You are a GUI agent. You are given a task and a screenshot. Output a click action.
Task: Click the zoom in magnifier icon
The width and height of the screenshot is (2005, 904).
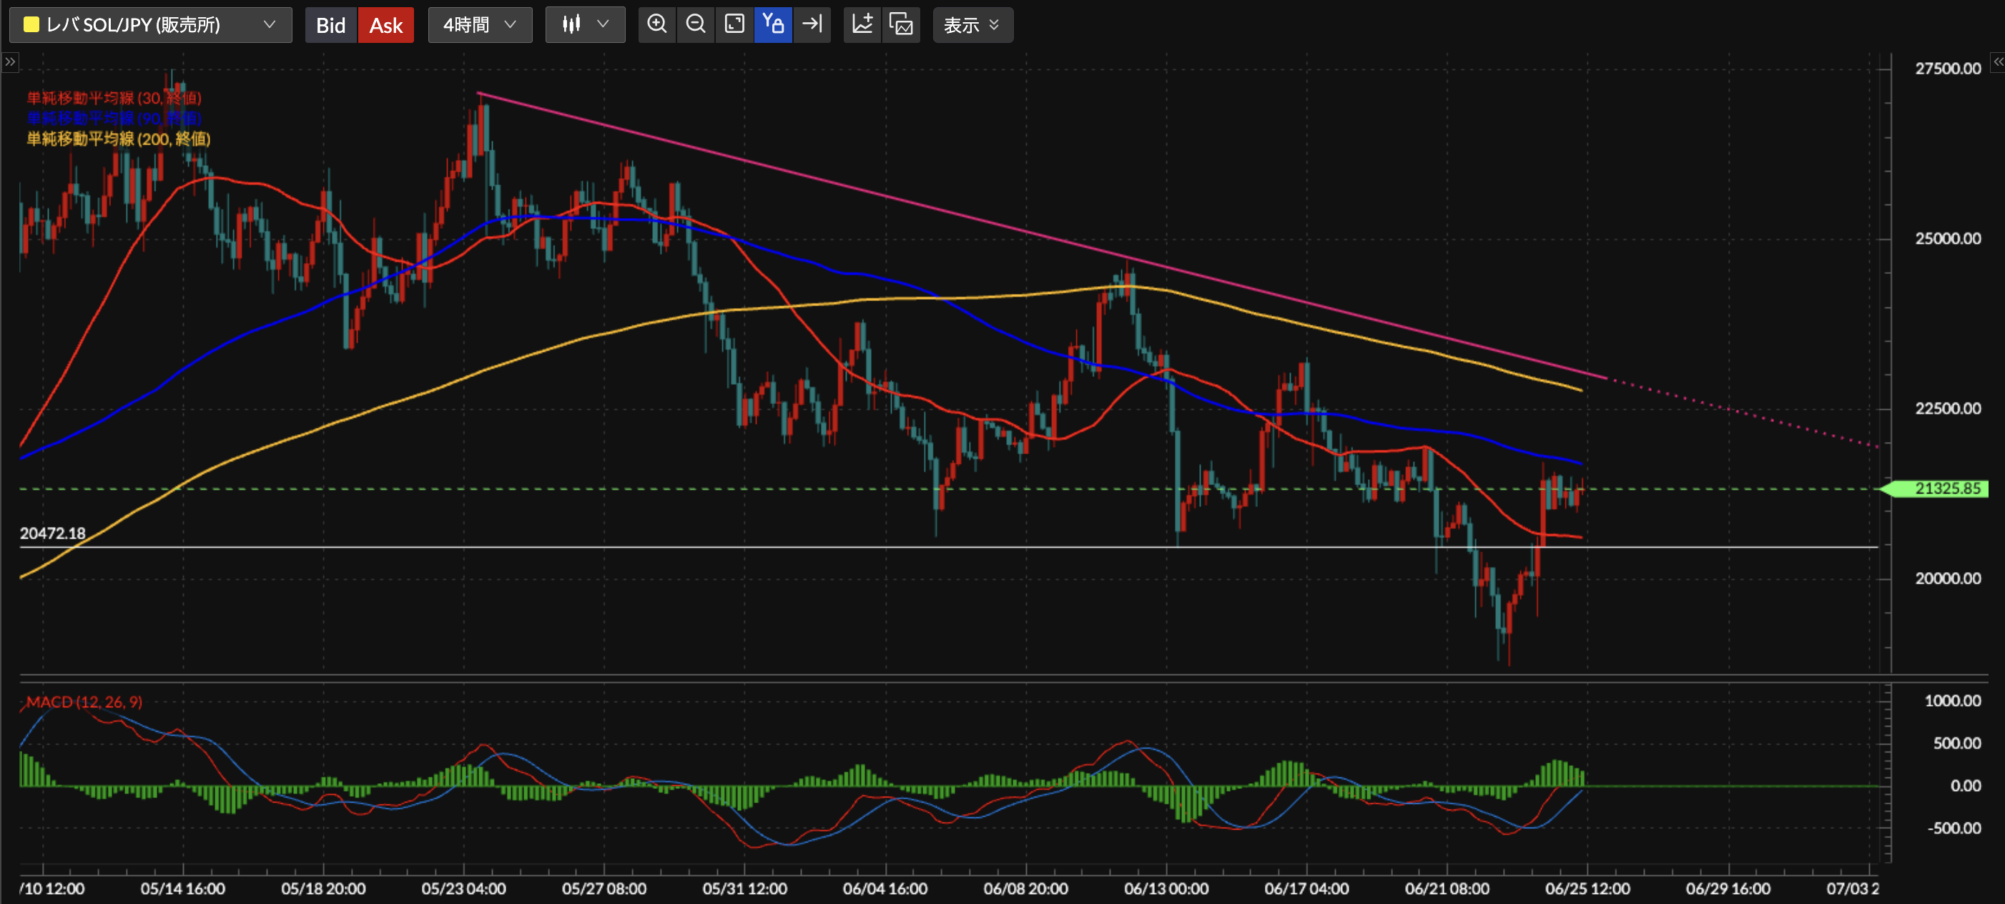coord(657,25)
